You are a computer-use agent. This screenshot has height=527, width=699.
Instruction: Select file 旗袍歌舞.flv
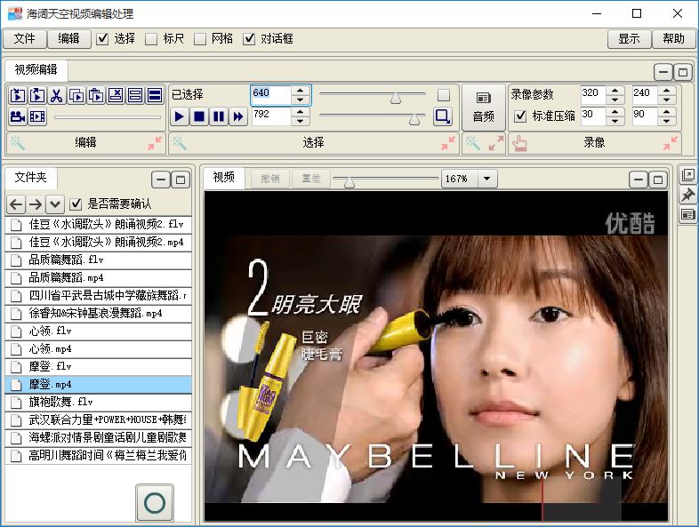click(99, 403)
